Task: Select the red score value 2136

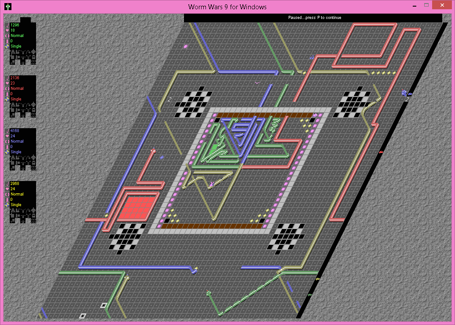Action: tap(15, 78)
